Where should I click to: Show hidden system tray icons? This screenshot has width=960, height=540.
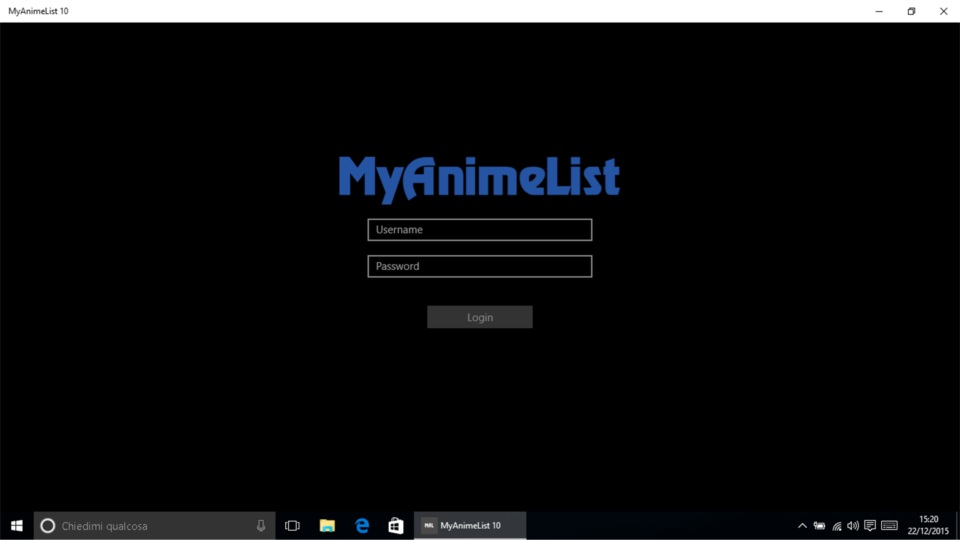click(803, 526)
